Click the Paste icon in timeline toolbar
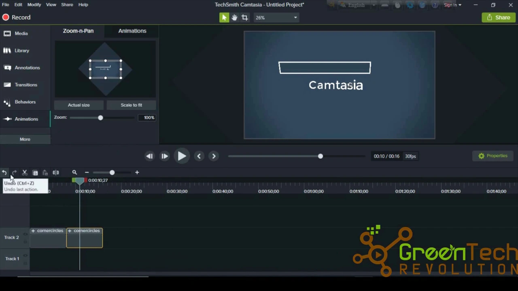 [45, 173]
